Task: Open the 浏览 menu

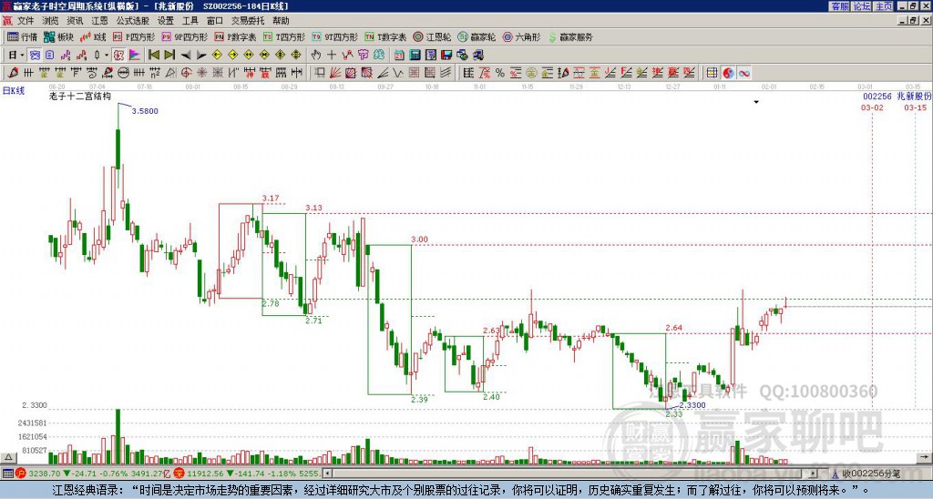Action: pyautogui.click(x=50, y=21)
